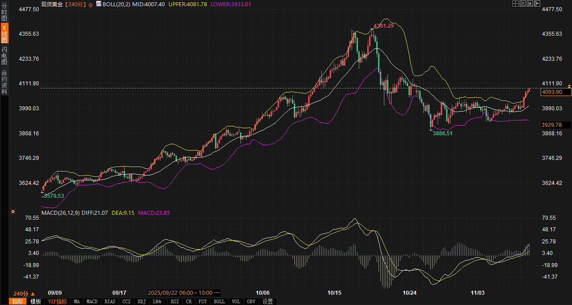Switch to the 分时图 side tab
Image resolution: width=572 pixels, height=305 pixels.
[4, 12]
